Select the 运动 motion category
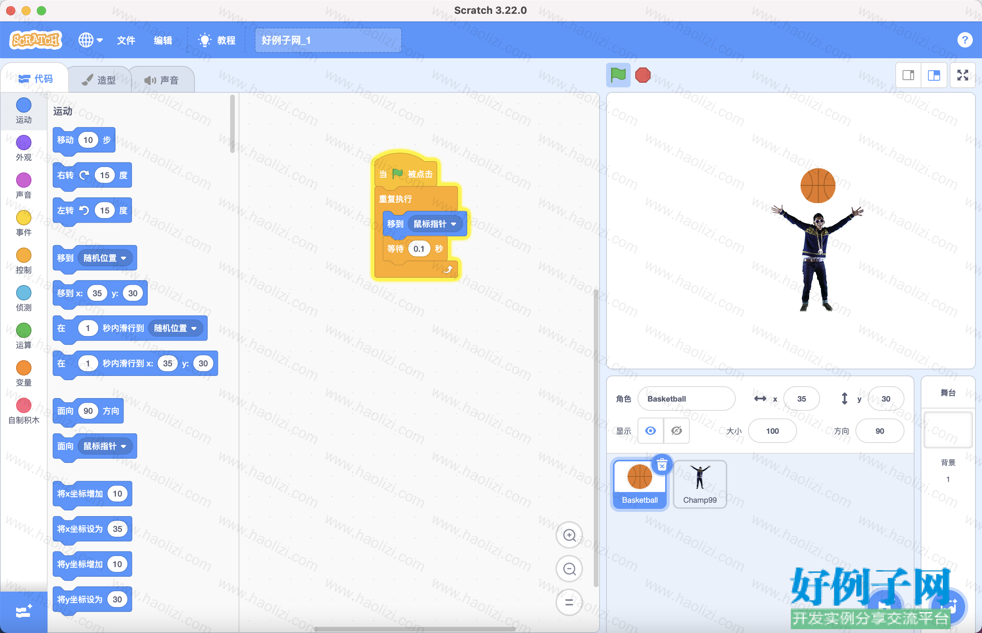Viewport: 982px width, 633px height. click(23, 111)
